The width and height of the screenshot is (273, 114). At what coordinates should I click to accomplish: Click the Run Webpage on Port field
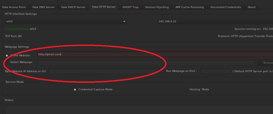[215, 72]
